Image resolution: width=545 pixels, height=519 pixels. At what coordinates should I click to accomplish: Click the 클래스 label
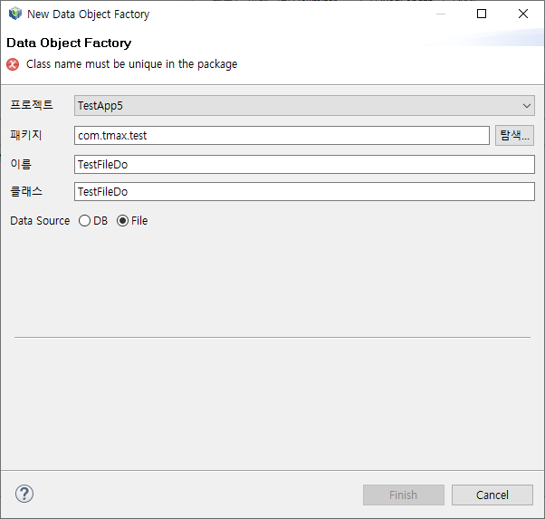point(26,191)
